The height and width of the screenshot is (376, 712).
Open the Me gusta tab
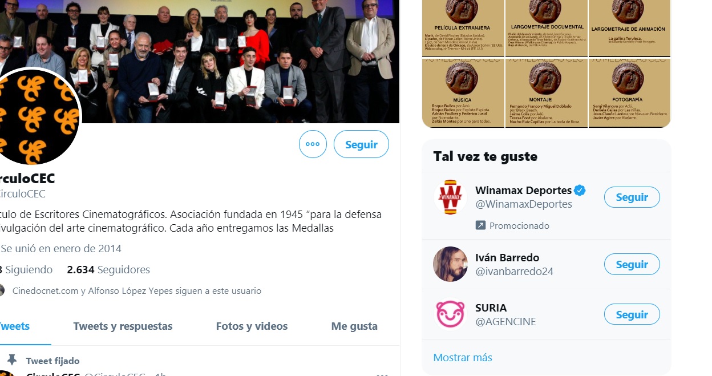[354, 326]
